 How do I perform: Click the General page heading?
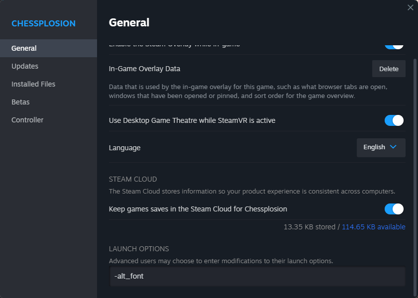(x=129, y=23)
